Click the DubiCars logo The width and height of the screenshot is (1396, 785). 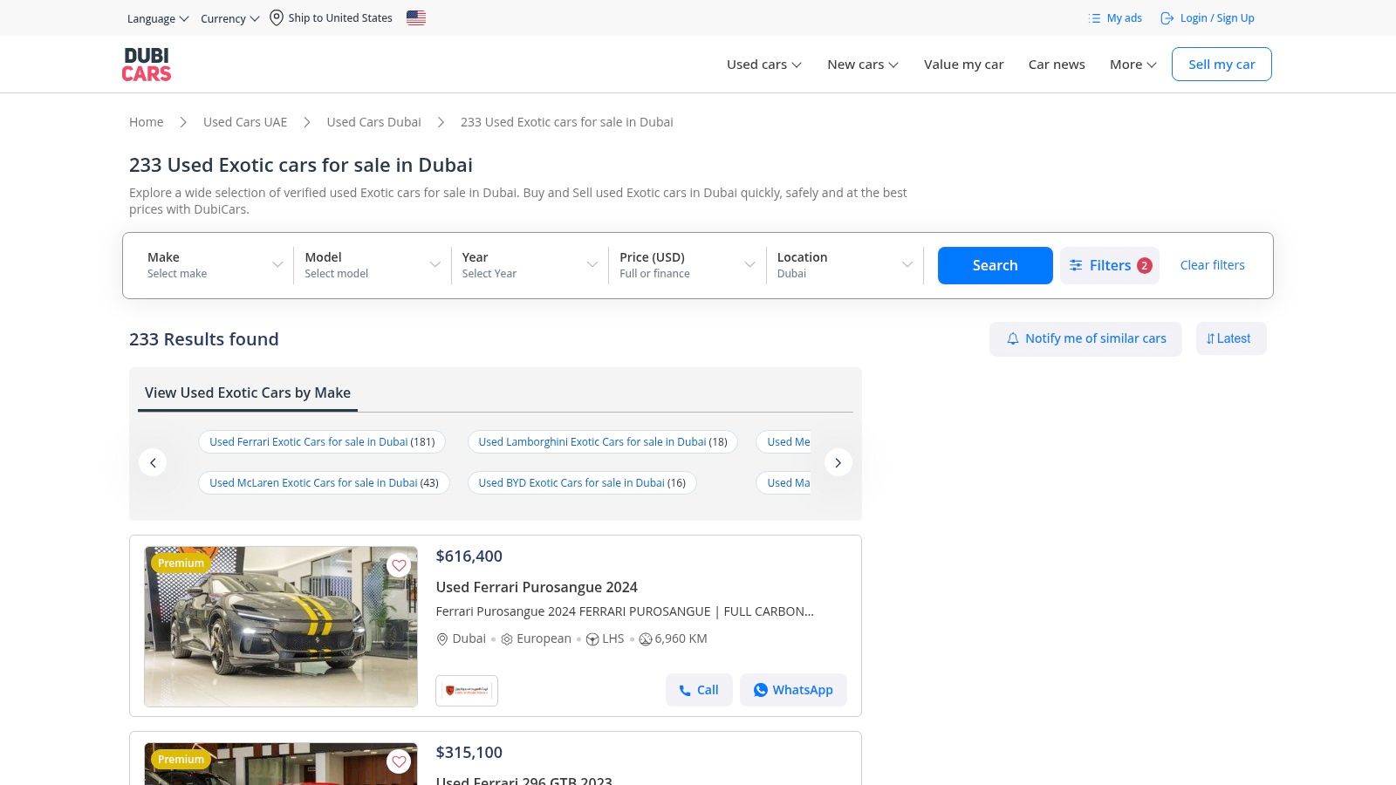pos(147,65)
